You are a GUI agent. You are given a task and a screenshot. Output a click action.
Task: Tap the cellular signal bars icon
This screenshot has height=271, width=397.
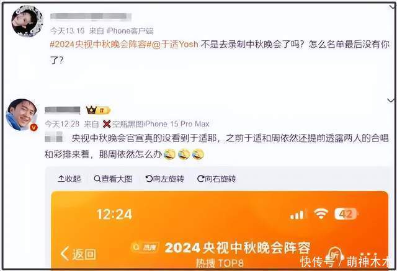(x=297, y=215)
